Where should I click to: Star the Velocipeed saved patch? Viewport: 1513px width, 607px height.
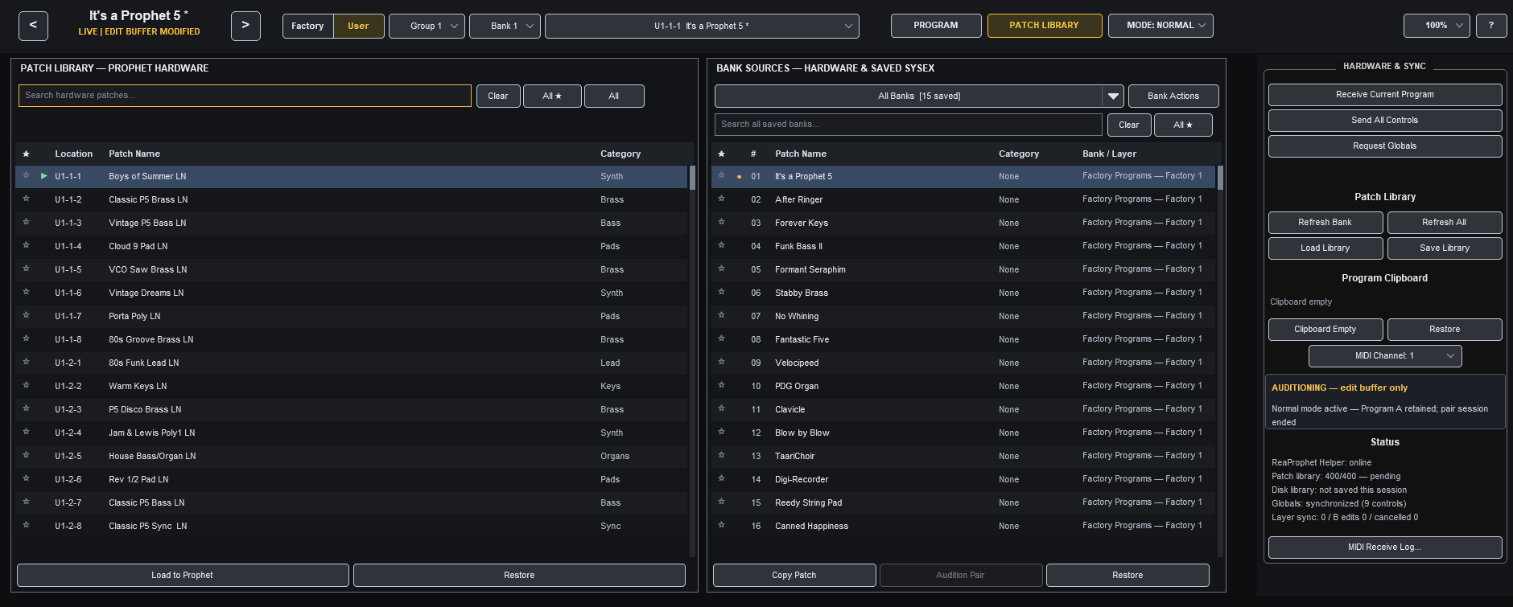721,363
